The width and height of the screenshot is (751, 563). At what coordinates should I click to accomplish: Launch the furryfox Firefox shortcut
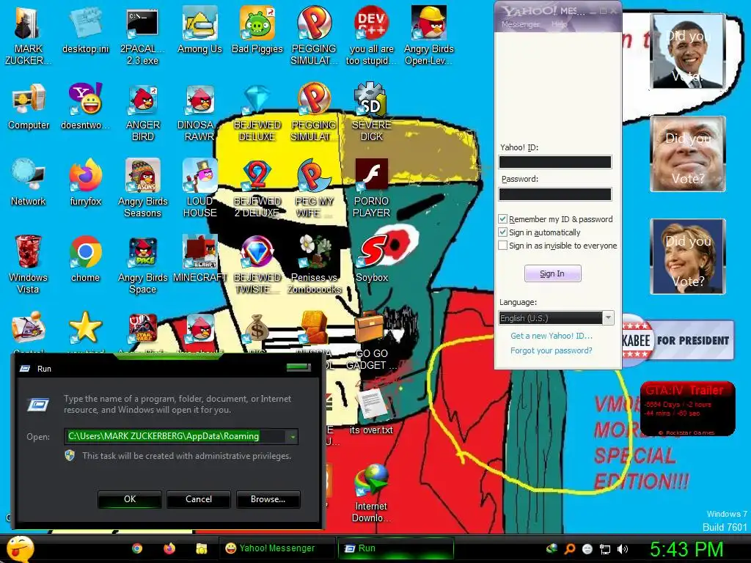point(85,176)
